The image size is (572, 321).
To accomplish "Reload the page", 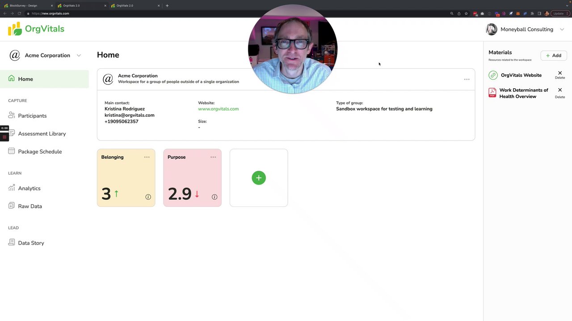I will (x=19, y=13).
